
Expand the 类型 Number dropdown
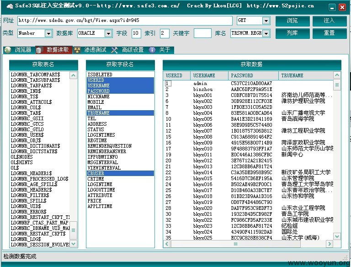[x=48, y=33]
